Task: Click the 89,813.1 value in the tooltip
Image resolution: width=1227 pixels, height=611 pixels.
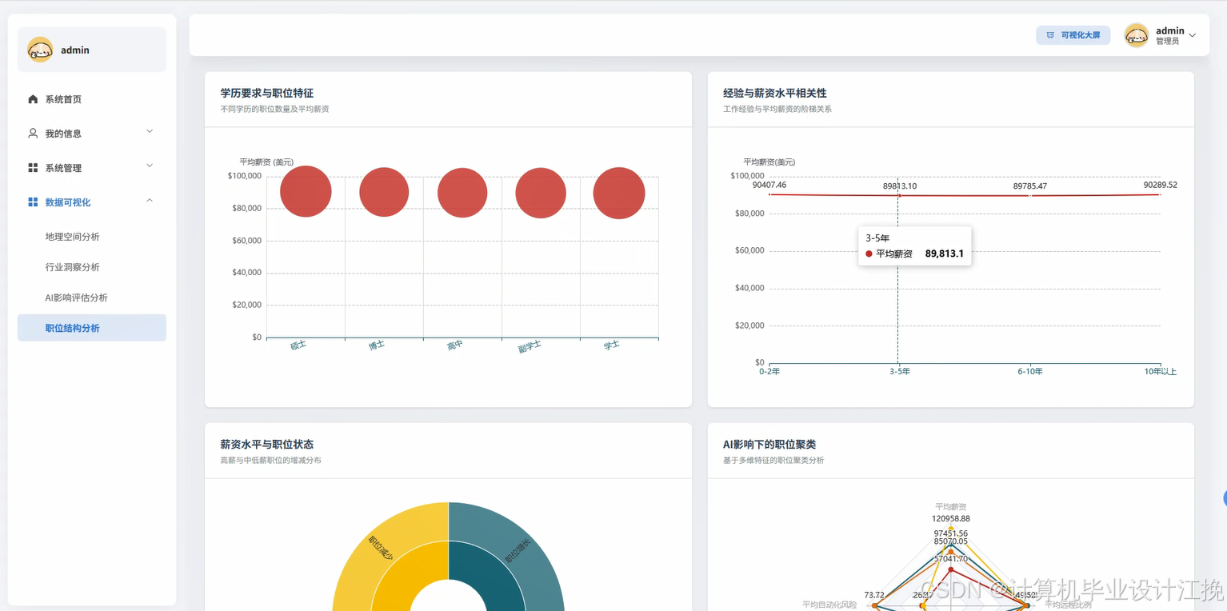Action: 945,254
